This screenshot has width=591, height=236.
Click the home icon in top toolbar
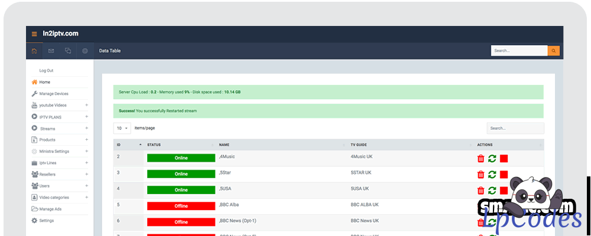[34, 51]
